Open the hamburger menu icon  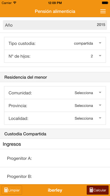[x=103, y=11]
